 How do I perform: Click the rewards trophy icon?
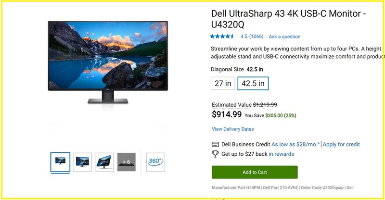(x=215, y=154)
